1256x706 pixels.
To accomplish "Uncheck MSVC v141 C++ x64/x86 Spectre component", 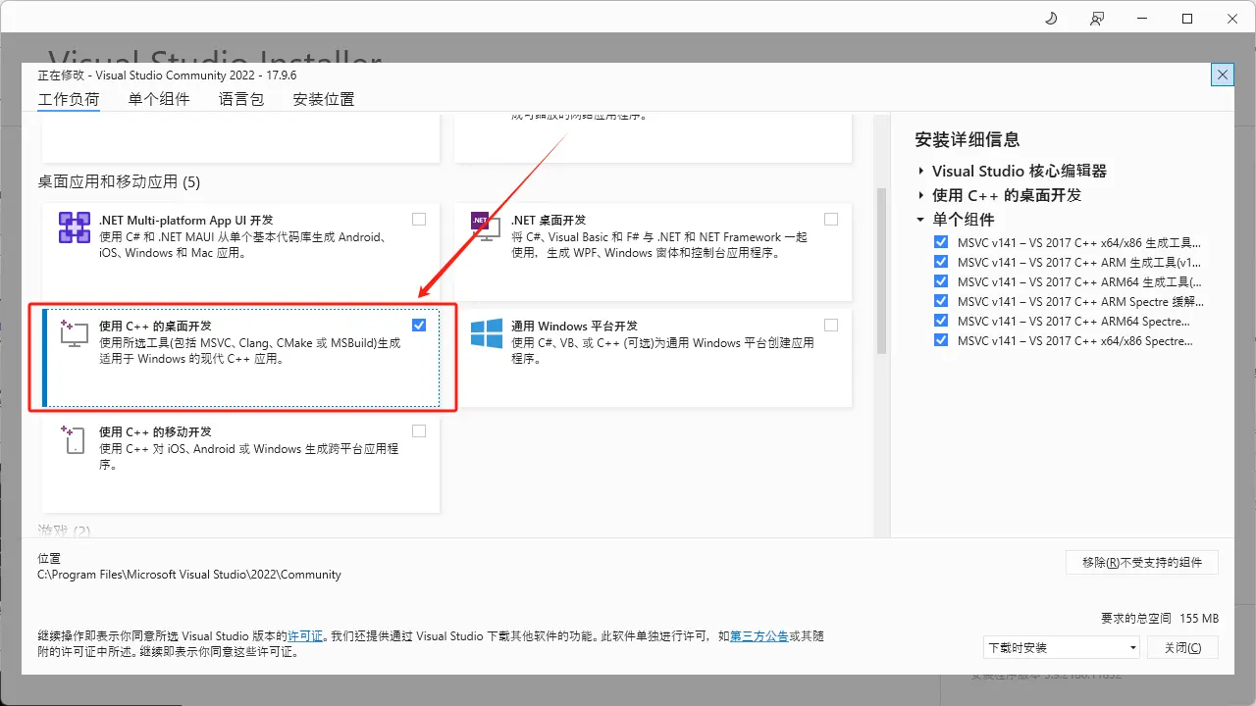I will [x=941, y=340].
